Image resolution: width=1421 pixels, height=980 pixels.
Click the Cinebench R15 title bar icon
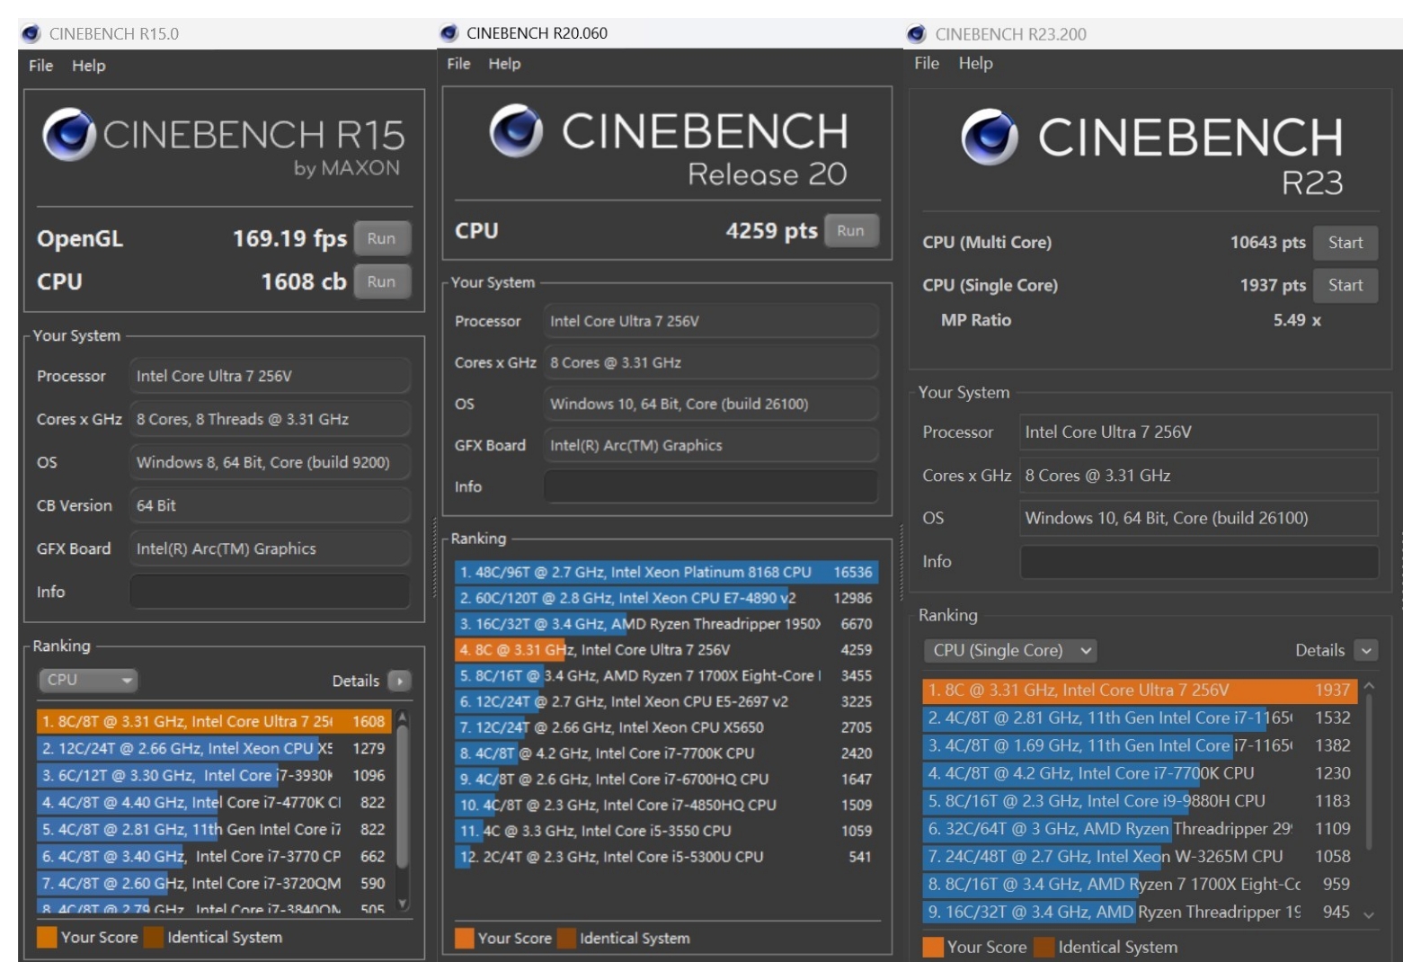pos(31,34)
